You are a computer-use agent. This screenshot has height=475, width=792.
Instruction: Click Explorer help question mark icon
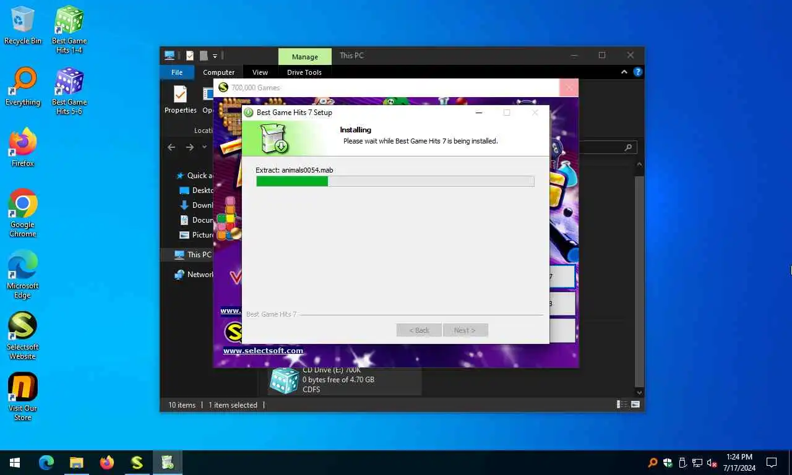tap(637, 72)
